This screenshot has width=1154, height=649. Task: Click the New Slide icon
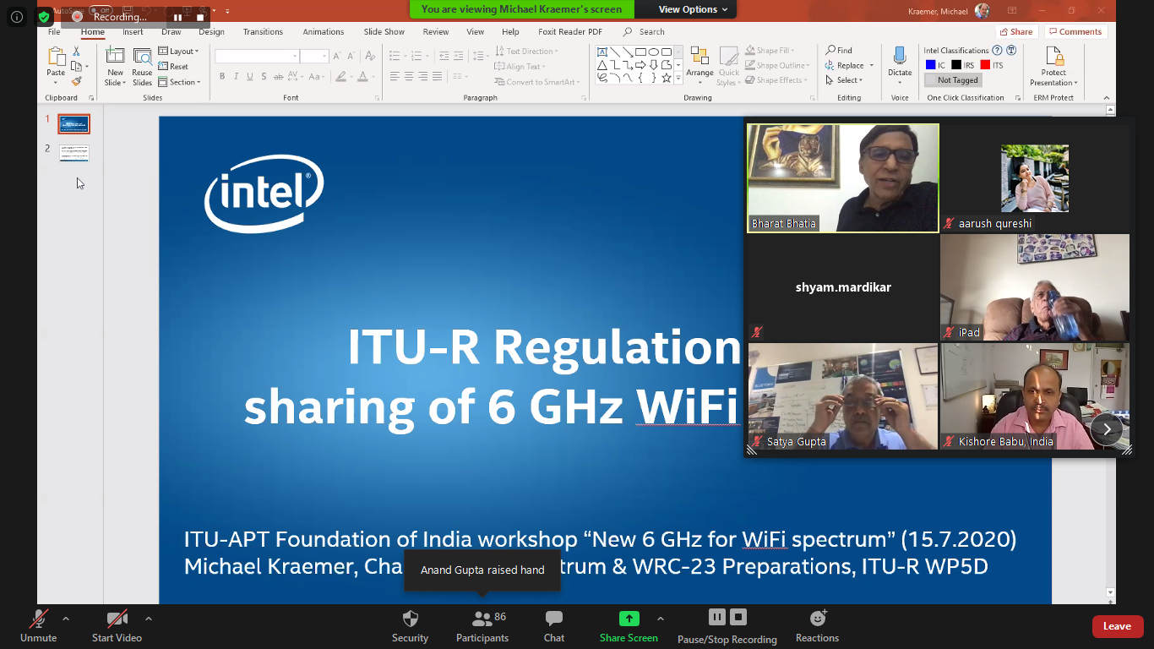click(115, 57)
